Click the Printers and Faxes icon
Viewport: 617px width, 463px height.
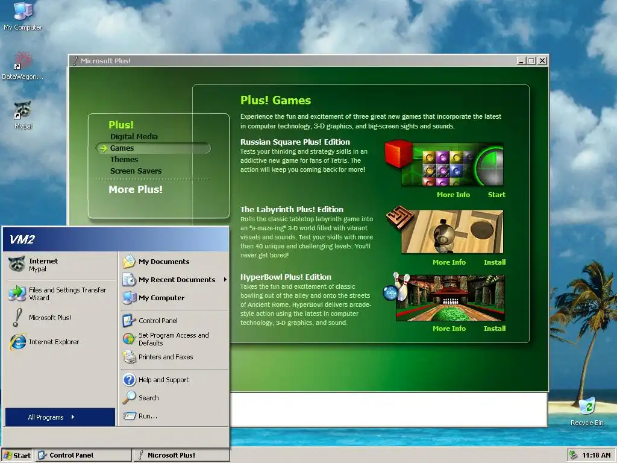coord(129,357)
